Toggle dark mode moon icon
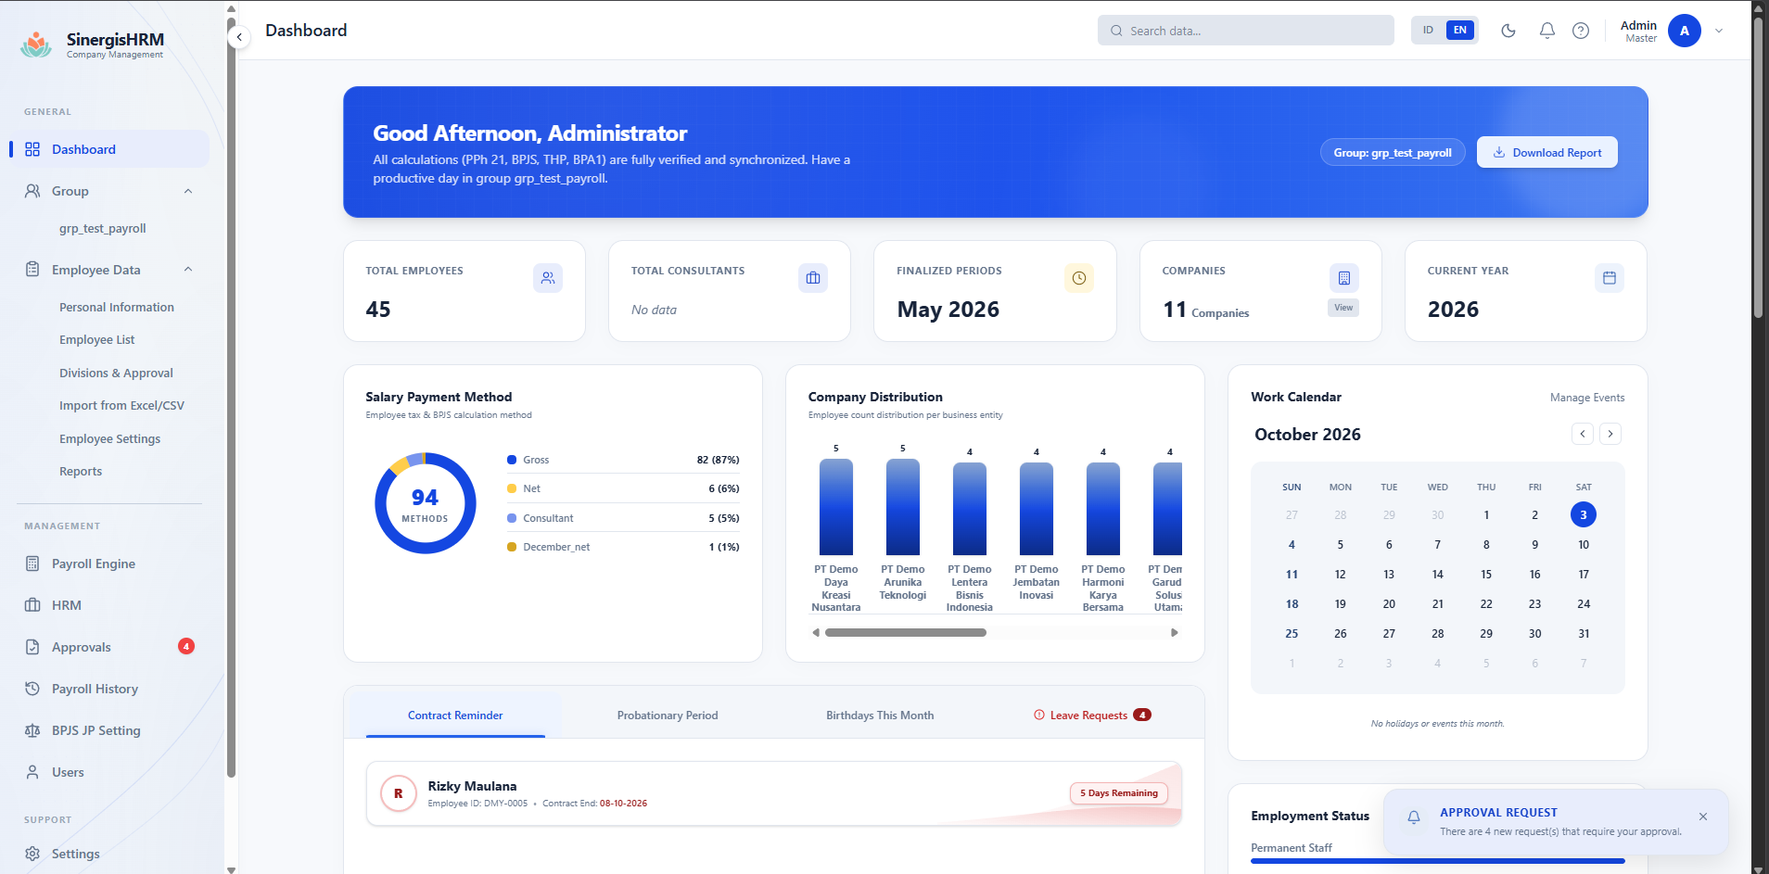1769x874 pixels. point(1508,31)
